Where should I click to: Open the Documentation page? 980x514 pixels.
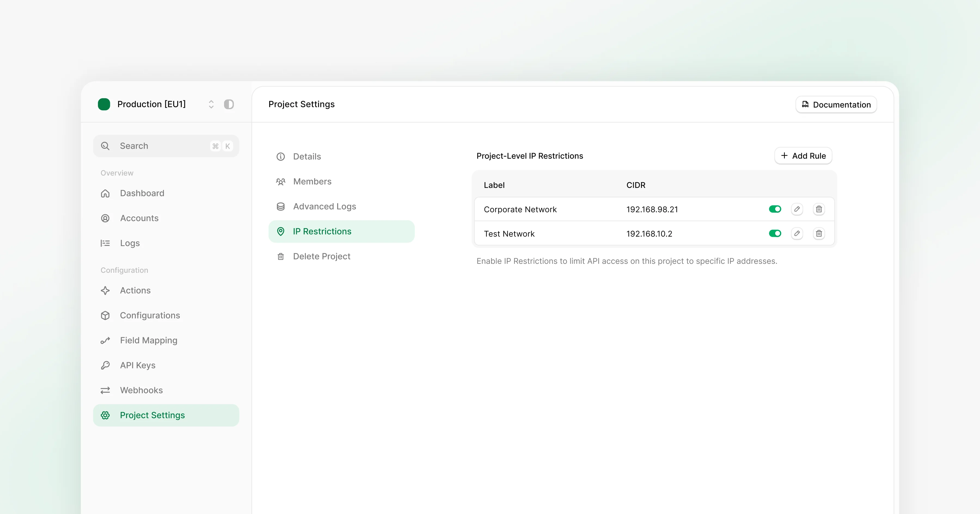click(x=836, y=104)
